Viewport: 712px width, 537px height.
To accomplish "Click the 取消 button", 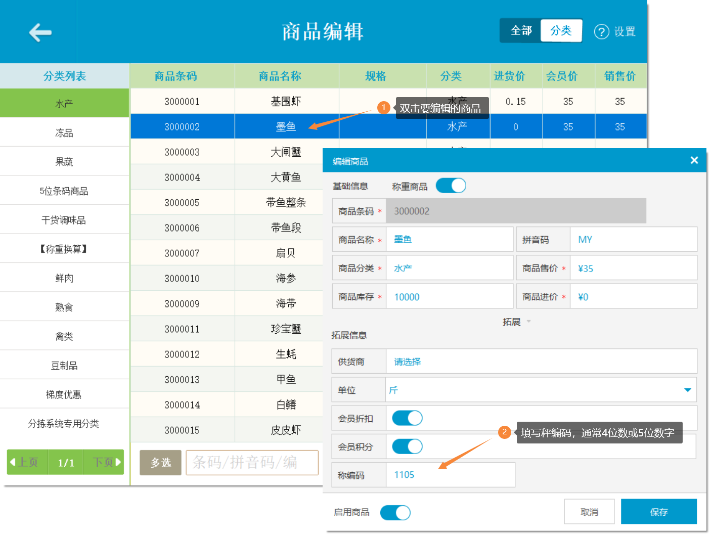I will pyautogui.click(x=589, y=512).
